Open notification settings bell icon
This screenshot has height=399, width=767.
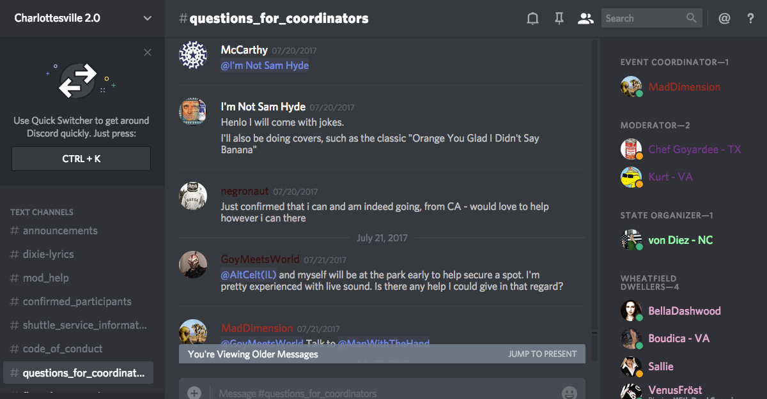click(532, 19)
